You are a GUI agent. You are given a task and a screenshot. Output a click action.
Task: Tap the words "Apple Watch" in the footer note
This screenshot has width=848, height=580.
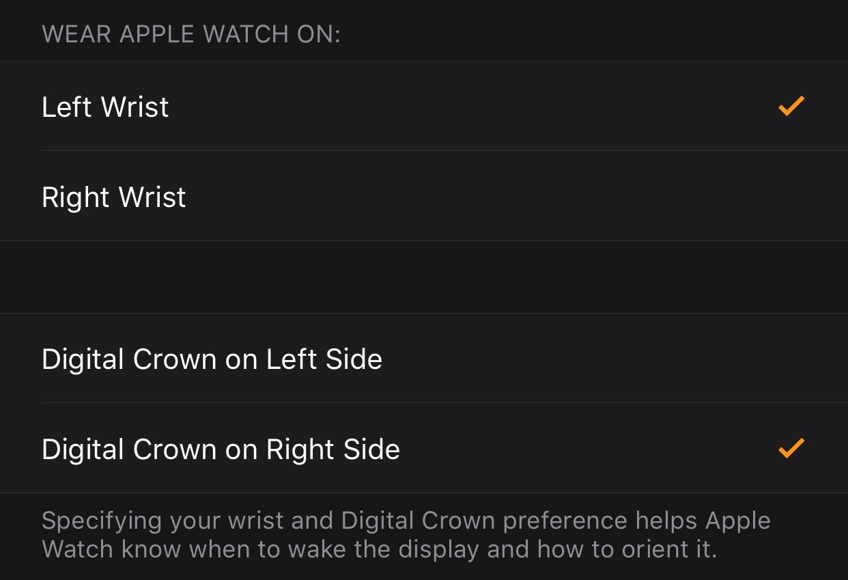(x=737, y=521)
